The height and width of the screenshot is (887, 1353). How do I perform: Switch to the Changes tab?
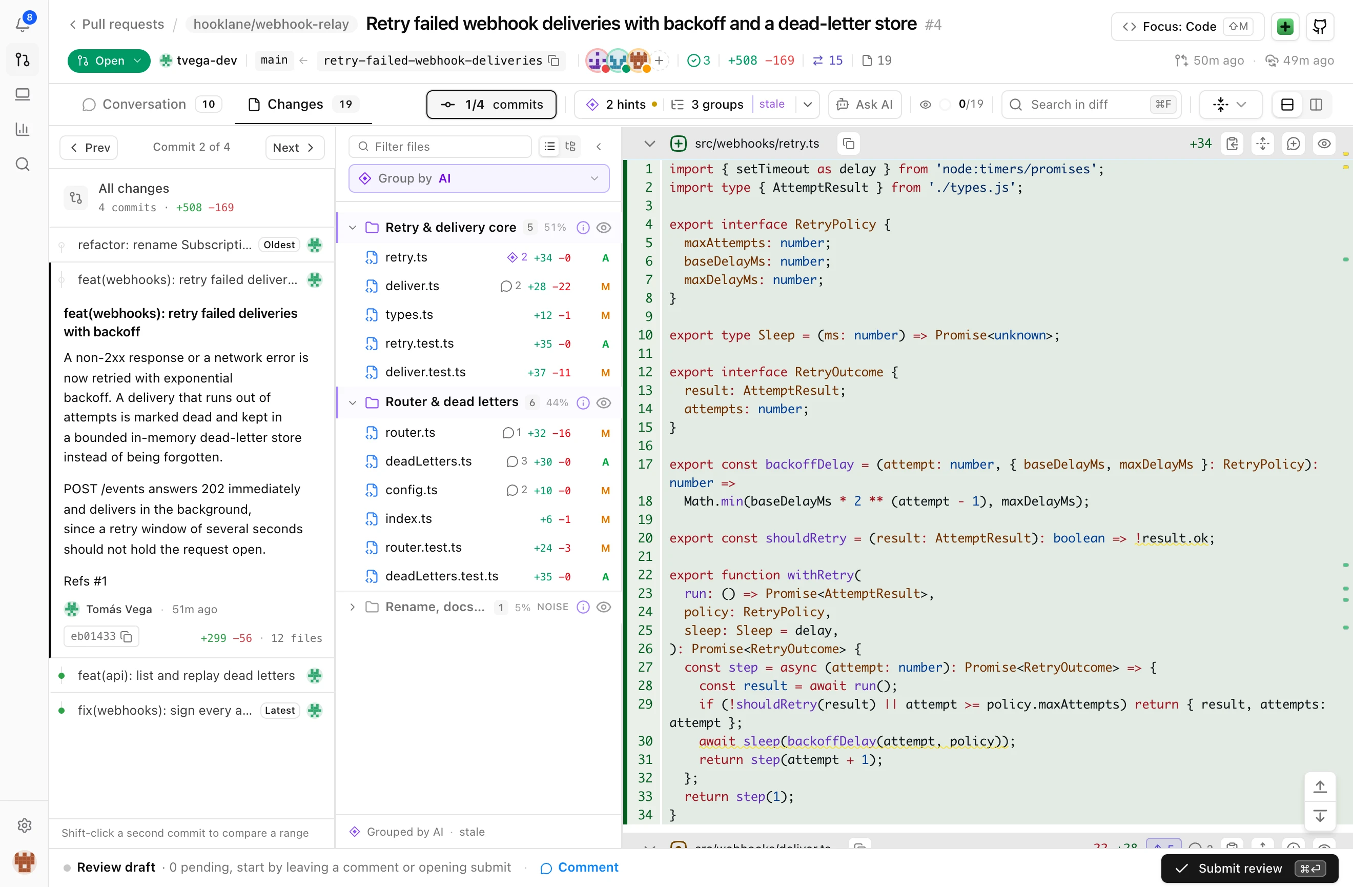303,105
